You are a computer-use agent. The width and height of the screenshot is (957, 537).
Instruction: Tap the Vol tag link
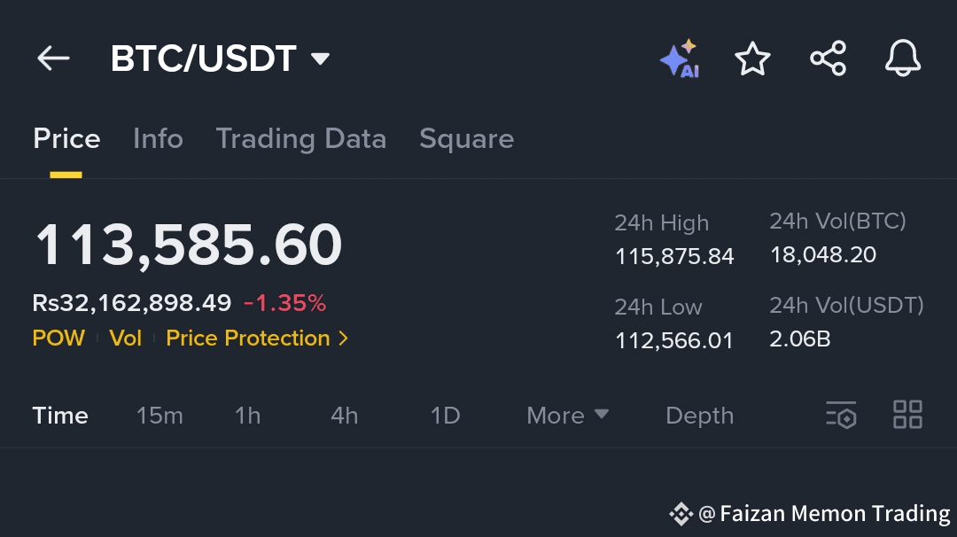tap(125, 339)
